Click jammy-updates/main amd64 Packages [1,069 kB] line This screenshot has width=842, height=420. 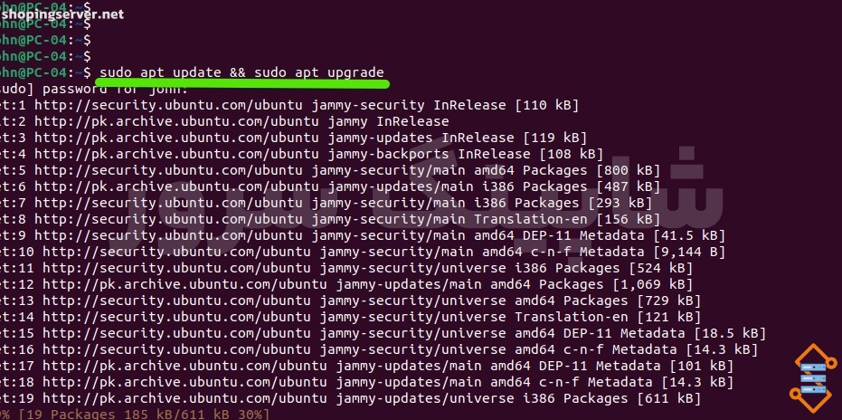(x=346, y=284)
